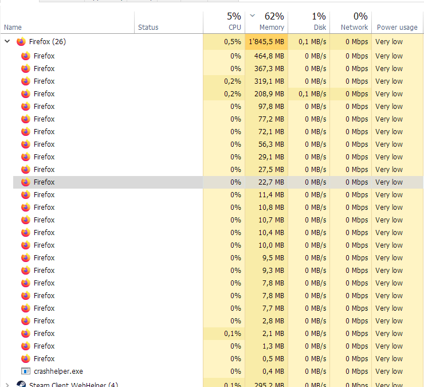Click the 1'845,5 MB memory cell
The image size is (424, 387).
[x=266, y=42]
